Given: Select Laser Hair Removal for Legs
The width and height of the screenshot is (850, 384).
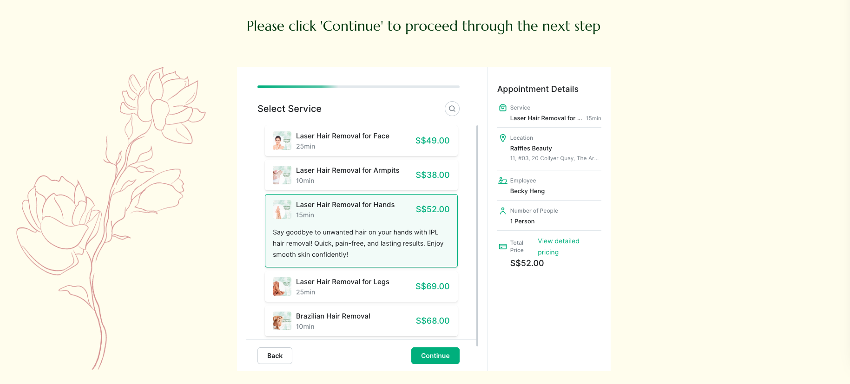Looking at the screenshot, I should pyautogui.click(x=361, y=286).
